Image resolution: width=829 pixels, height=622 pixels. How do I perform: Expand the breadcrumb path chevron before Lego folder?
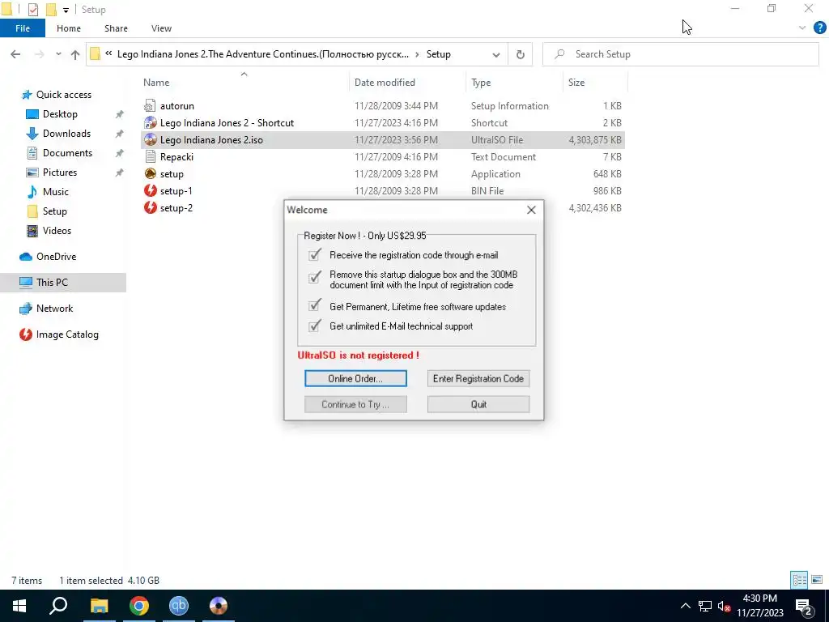[x=108, y=53]
